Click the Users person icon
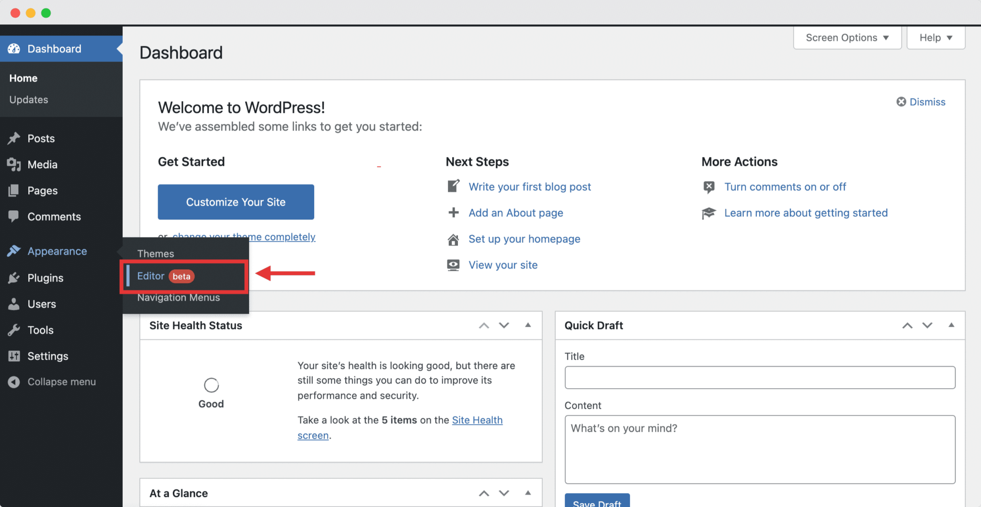The height and width of the screenshot is (507, 981). pyautogui.click(x=14, y=304)
